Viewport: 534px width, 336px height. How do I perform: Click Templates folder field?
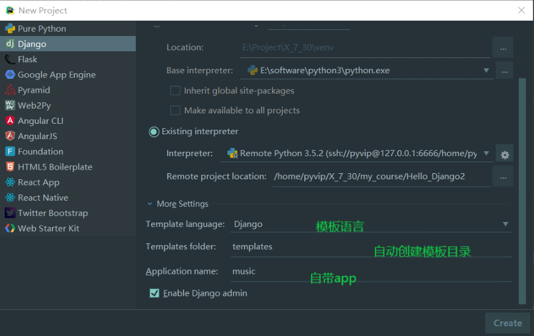pos(371,247)
